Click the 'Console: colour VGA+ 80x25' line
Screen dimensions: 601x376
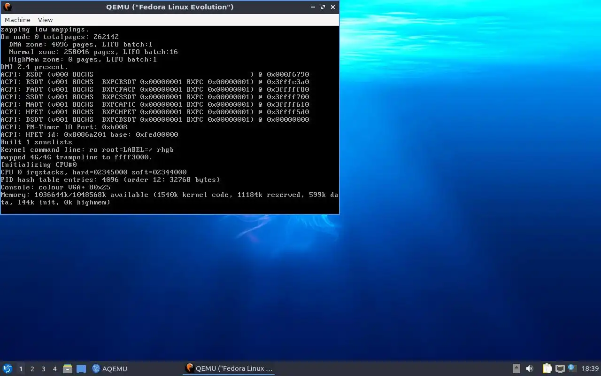click(55, 187)
